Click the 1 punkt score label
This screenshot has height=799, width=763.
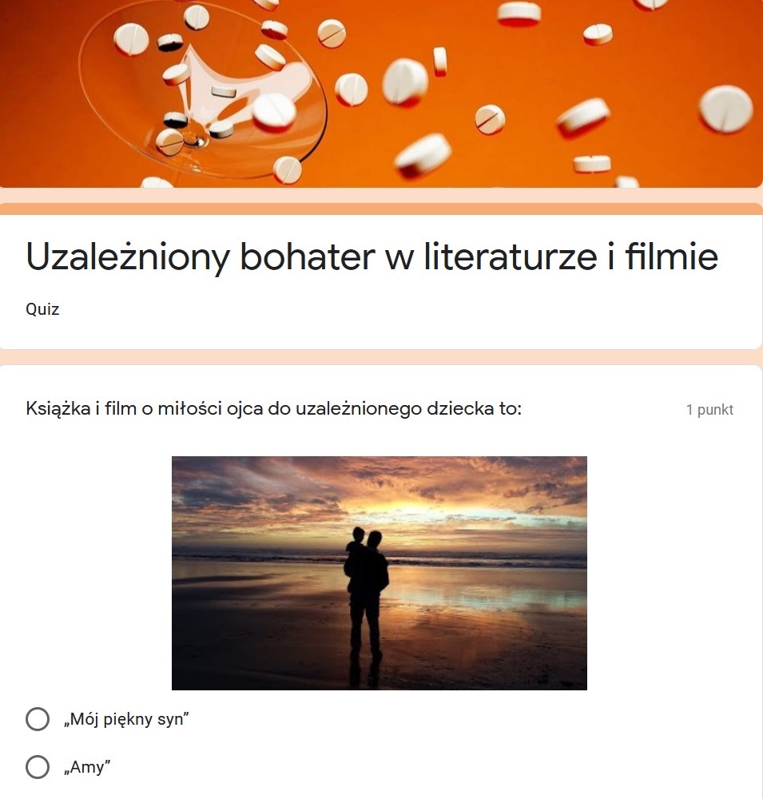pos(709,410)
